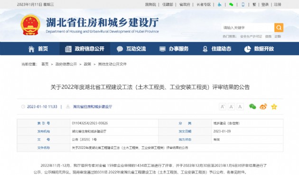The height and width of the screenshot is (175, 299).
Task: Click 其他主动公开文件 breadcrumb link
Action: 112,64
